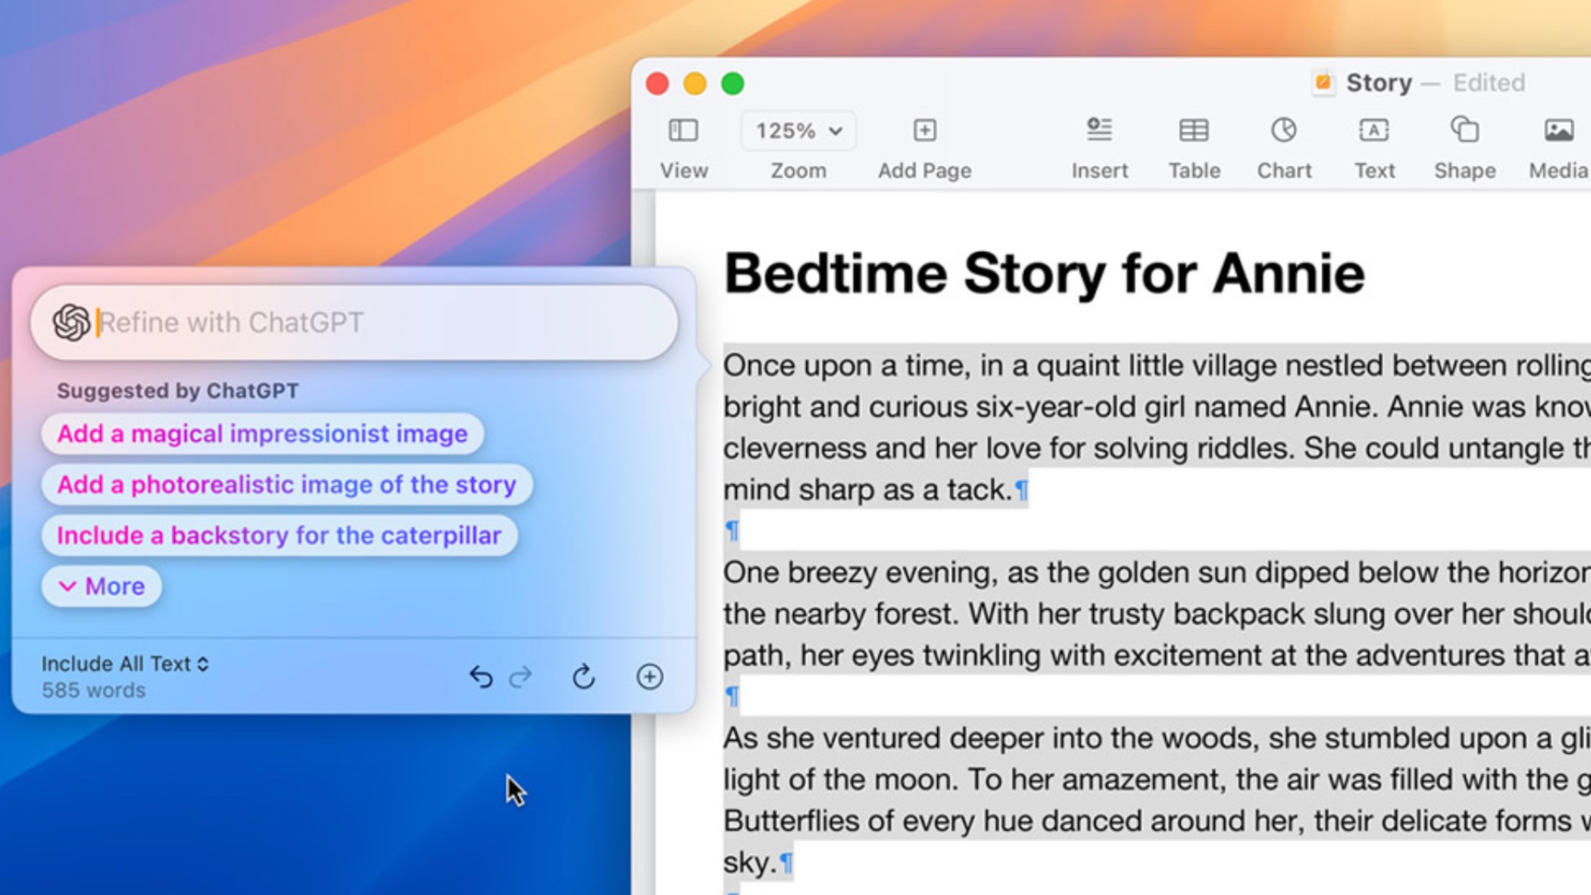Click the Refine with ChatGPT input field

355,322
